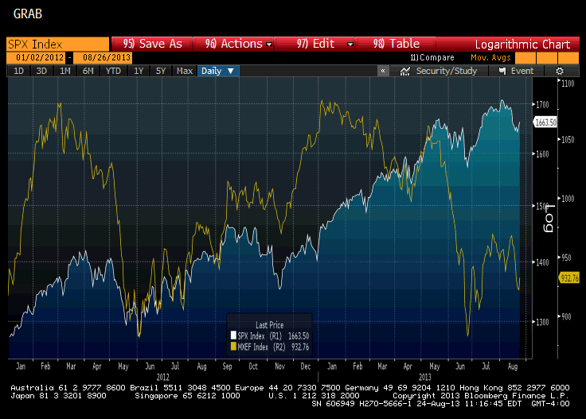Click the 1100 right axis value
Image resolution: width=586 pixels, height=419 pixels.
click(568, 83)
